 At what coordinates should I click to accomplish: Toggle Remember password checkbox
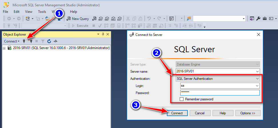tap(181, 99)
